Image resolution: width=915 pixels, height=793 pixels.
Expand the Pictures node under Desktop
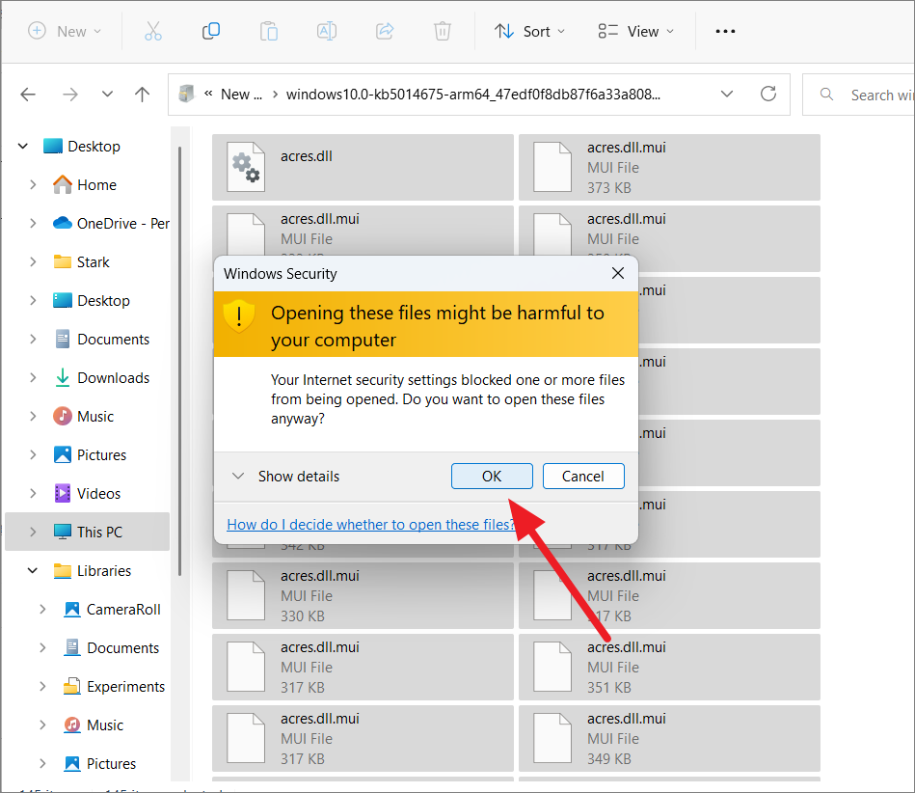click(x=33, y=455)
